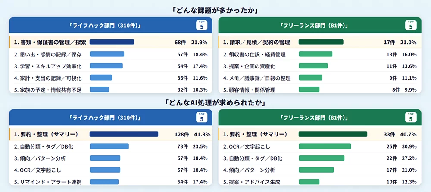The image size is (431, 192).
Task: Select the 書類・保証書の管理／探索 row label
Action: click(50, 42)
